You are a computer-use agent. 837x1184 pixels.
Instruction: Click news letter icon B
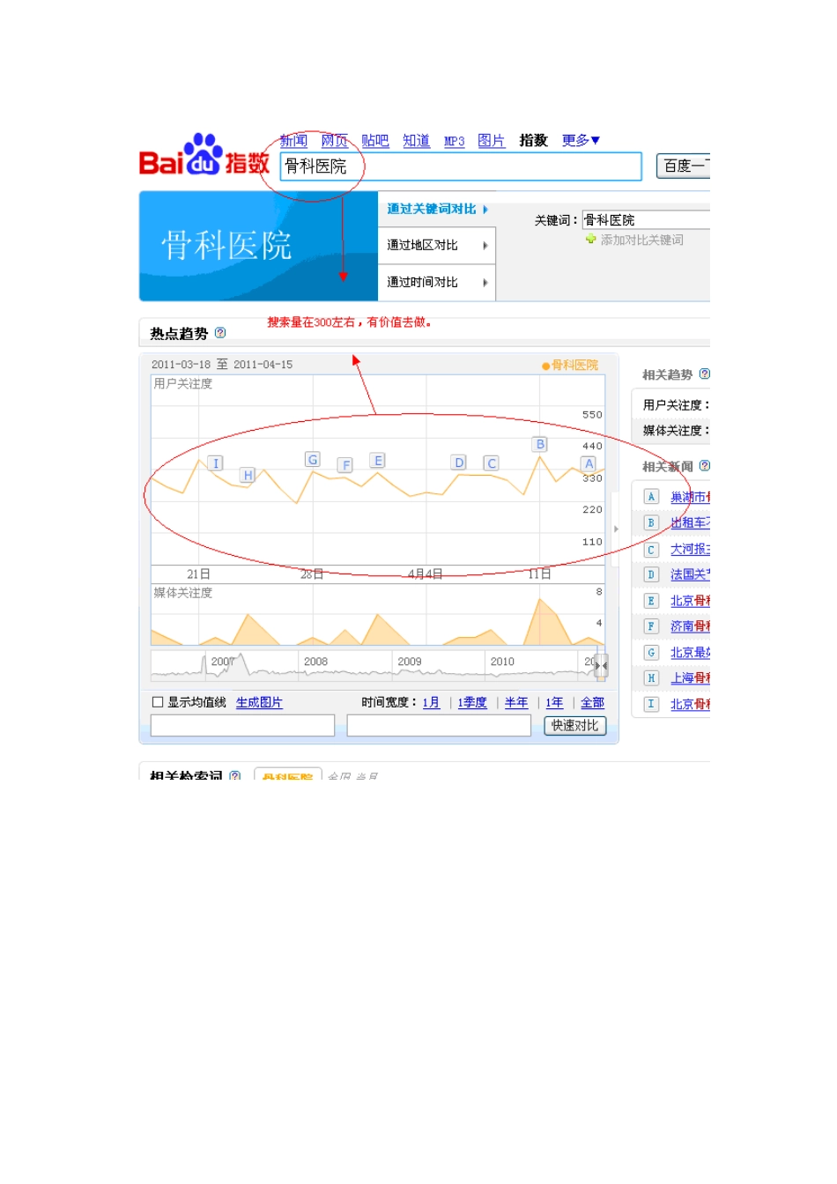(x=651, y=522)
